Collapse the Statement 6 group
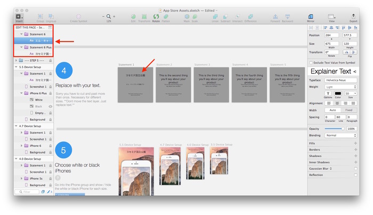373x215 pixels. (21, 34)
